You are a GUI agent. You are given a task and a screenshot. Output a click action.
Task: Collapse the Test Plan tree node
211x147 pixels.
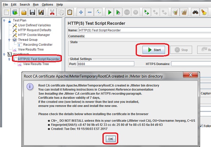pyautogui.click(x=4, y=20)
